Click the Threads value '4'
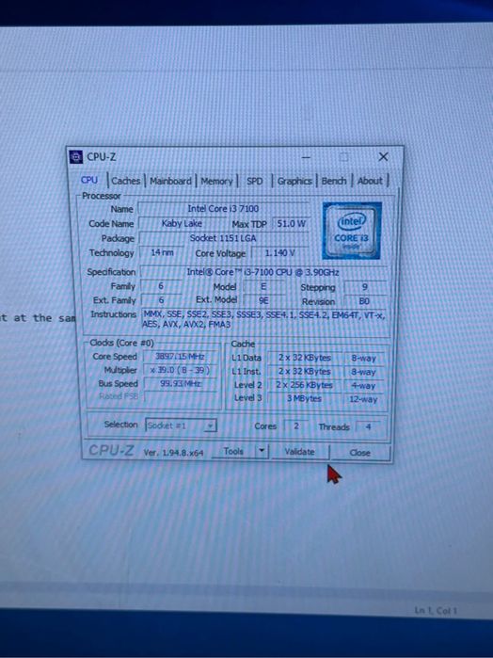Screen dimensions: 493x658 click(x=368, y=427)
